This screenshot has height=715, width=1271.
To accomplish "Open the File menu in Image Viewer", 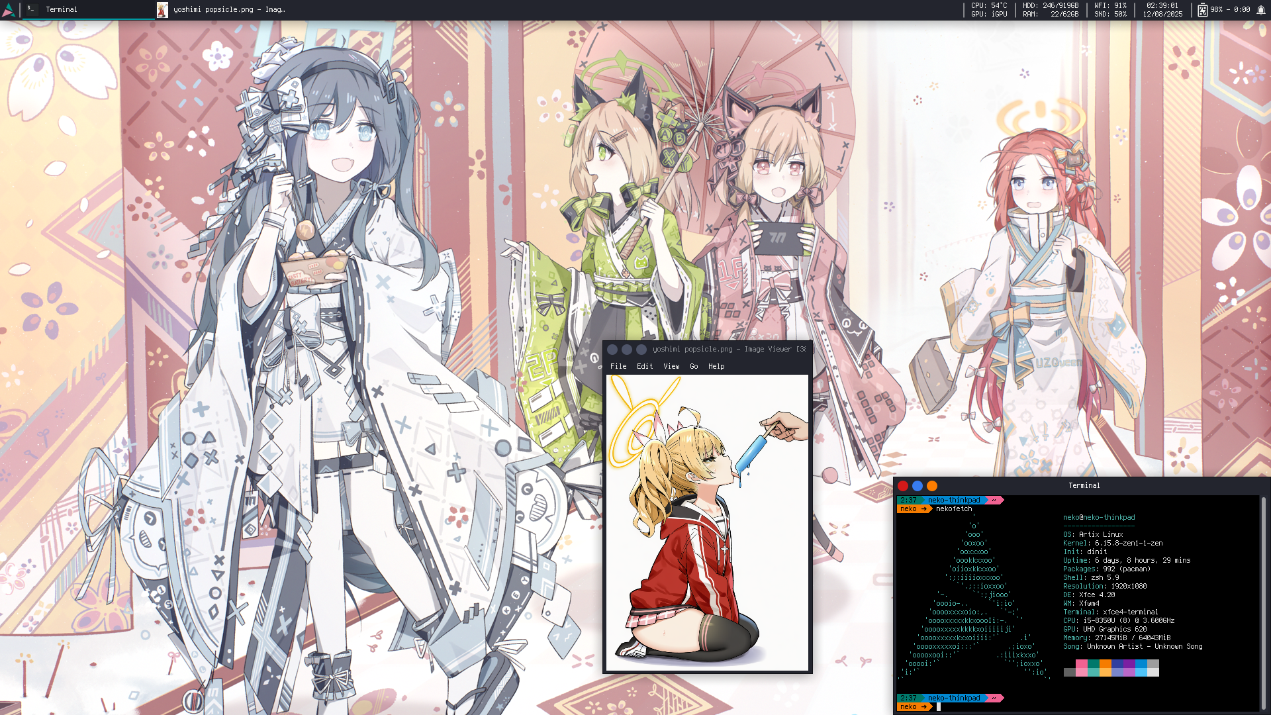I will coord(618,366).
